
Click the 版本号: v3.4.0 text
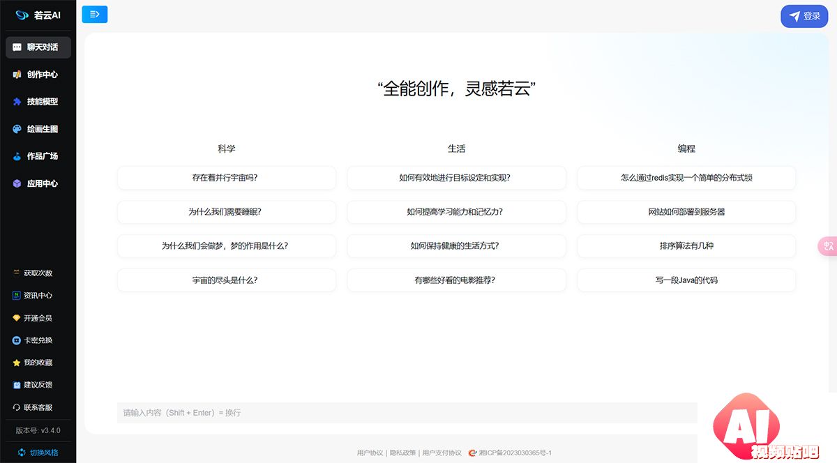38,430
